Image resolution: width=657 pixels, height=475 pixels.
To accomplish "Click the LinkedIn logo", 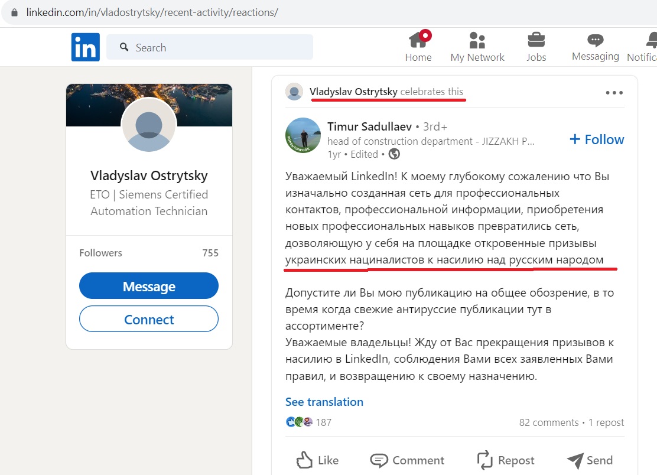I will click(86, 47).
